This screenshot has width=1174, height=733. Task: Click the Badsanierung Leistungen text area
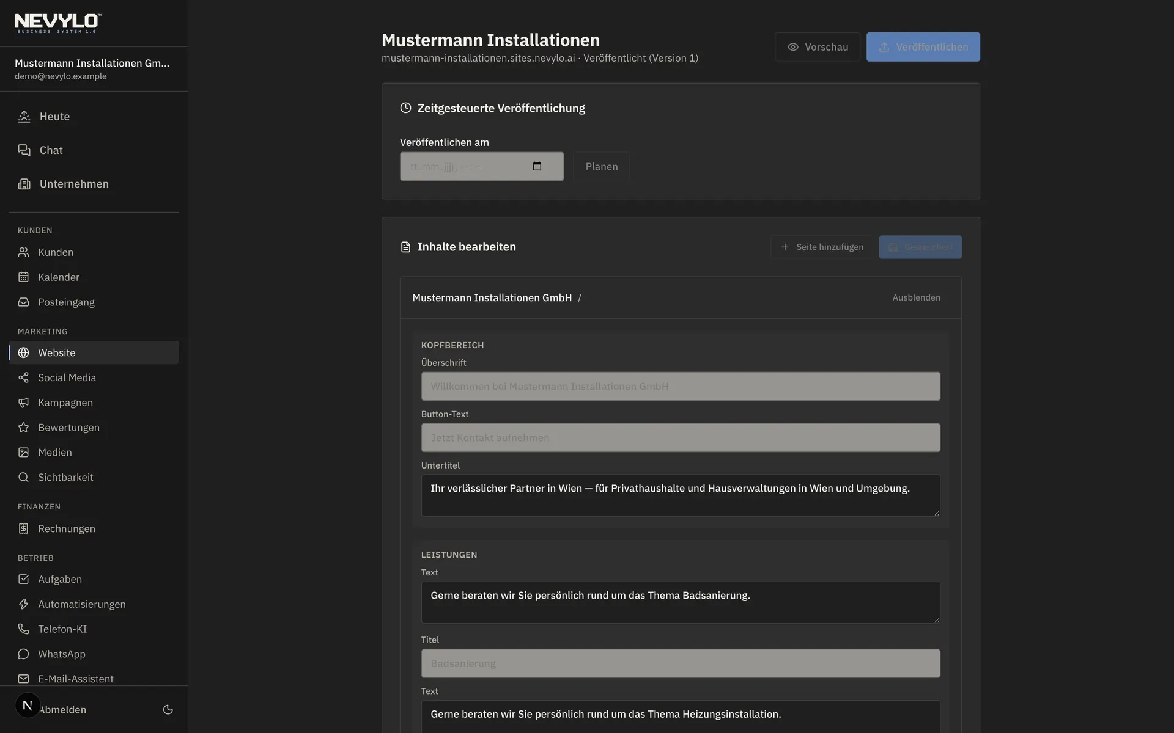point(681,603)
